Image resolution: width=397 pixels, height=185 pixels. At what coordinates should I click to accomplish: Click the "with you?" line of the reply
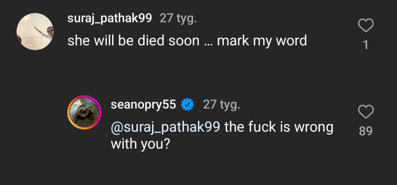(140, 143)
